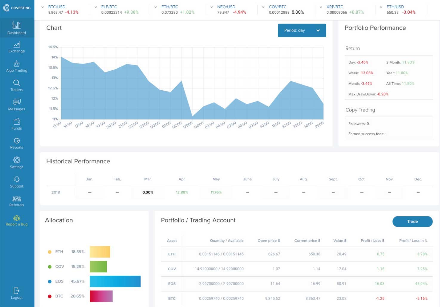Open the Support headset icon
This screenshot has width=440, height=307.
point(17,179)
